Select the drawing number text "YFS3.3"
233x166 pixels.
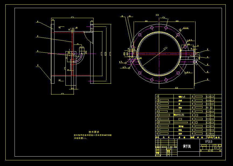pyautogui.click(x=208, y=142)
